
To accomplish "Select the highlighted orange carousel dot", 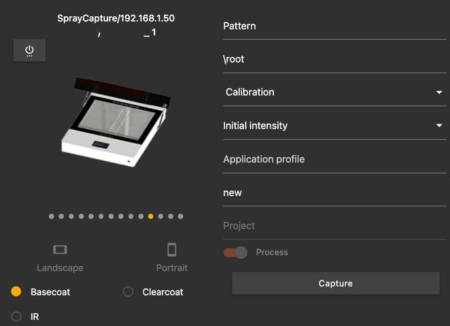I will click(x=150, y=216).
